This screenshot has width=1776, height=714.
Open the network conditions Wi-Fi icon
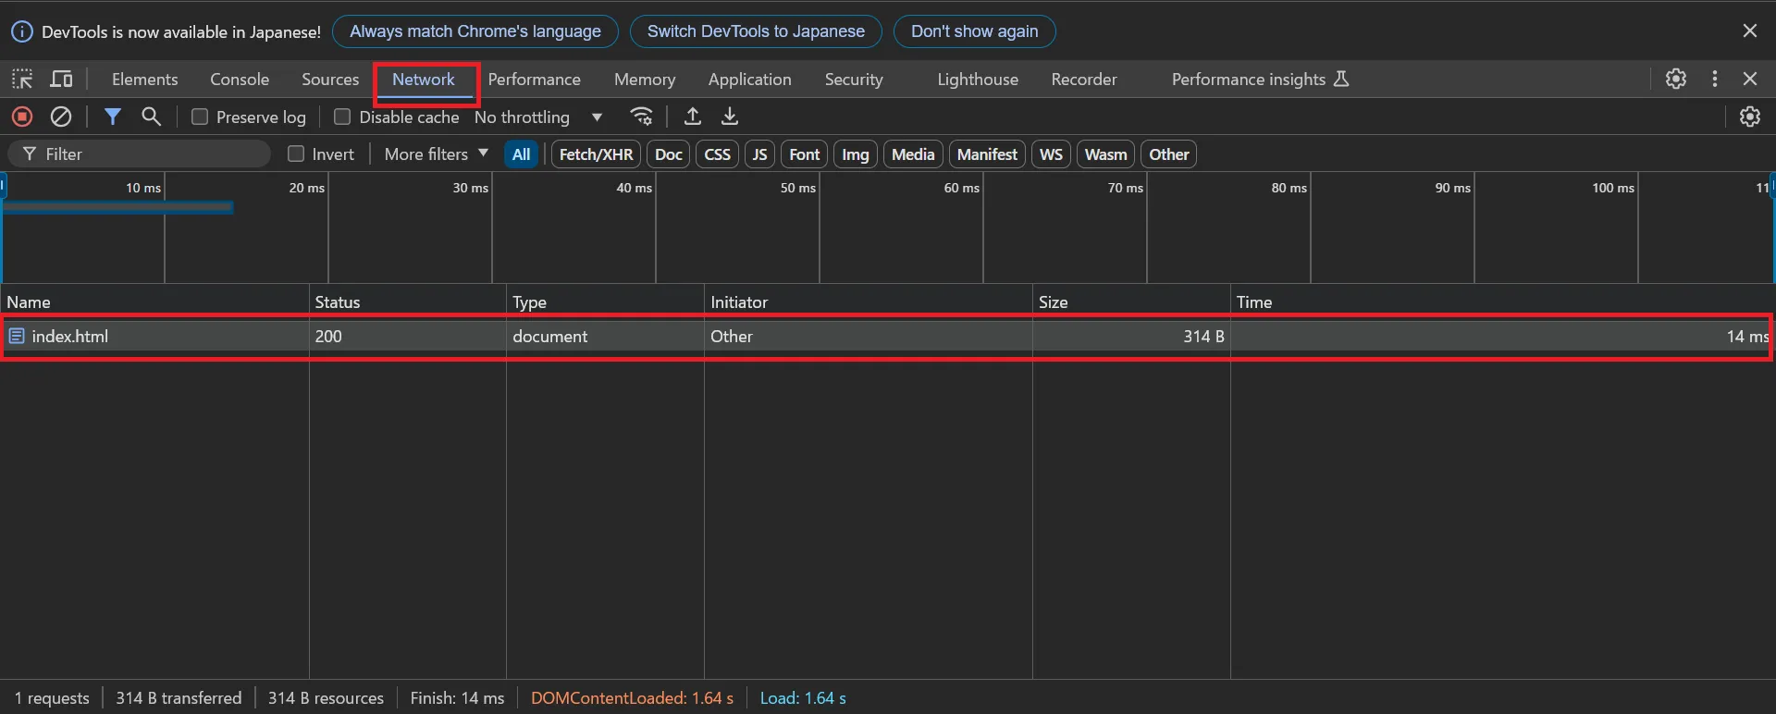pos(641,117)
